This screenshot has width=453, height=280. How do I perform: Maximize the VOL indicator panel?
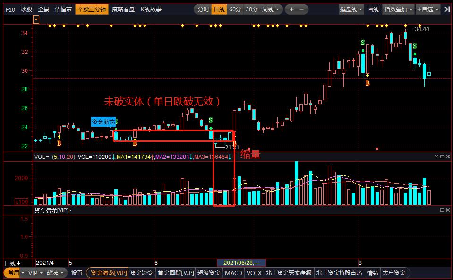[x=442, y=157]
